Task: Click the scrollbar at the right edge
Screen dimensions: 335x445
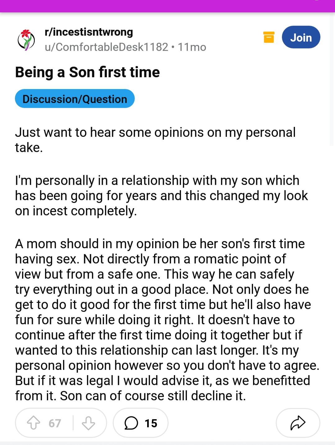Action: pos(332,79)
